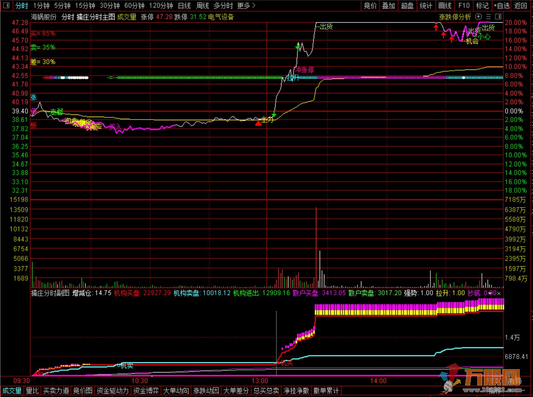
Task: Enable 叠加 overlay from top toolbar
Action: coord(388,6)
